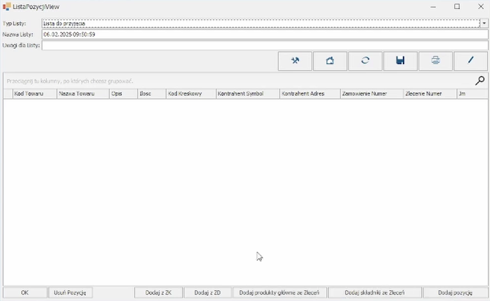Viewport: 490px width, 301px height.
Task: Click the refresh arrows icon
Action: (365, 61)
